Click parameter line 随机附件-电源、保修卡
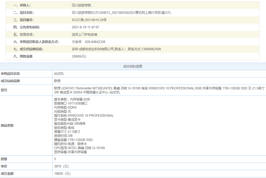The height and width of the screenshot is (178, 266). [70, 144]
